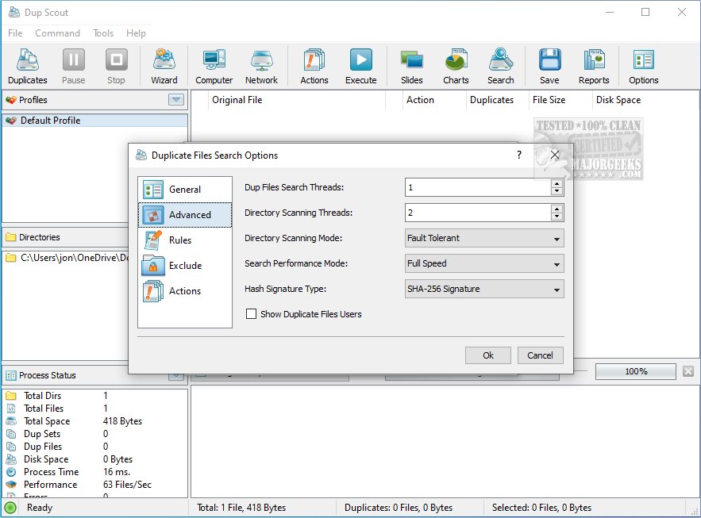Select the Computer search tool
Image resolution: width=701 pixels, height=518 pixels.
point(214,67)
